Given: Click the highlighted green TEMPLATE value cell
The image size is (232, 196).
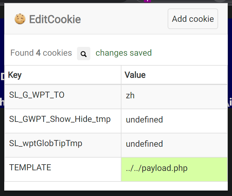Looking at the screenshot, I should [174, 169].
